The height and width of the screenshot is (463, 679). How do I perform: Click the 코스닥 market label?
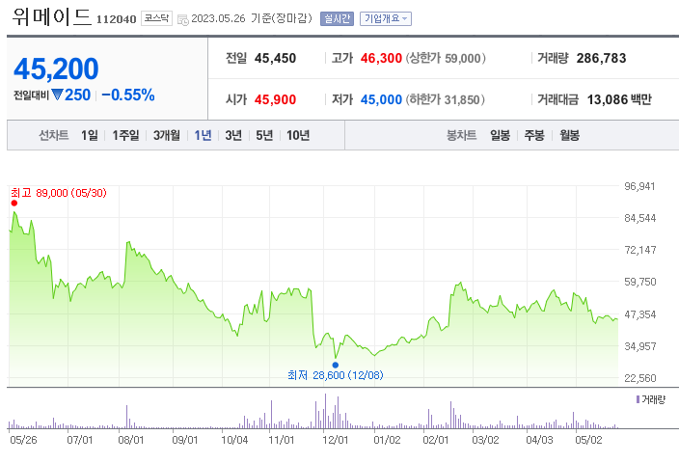[157, 18]
